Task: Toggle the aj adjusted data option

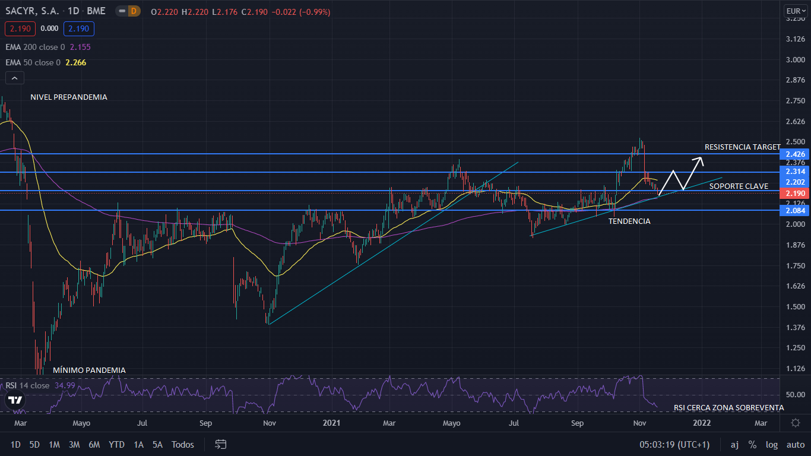Action: point(734,444)
